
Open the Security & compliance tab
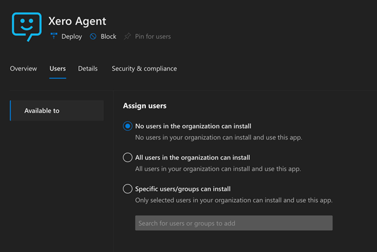144,69
